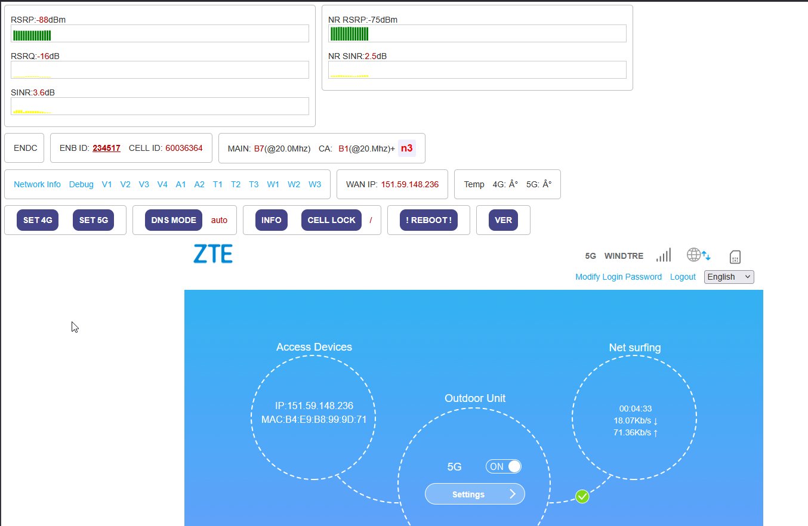
Task: Click the Logout link
Action: coord(683,277)
